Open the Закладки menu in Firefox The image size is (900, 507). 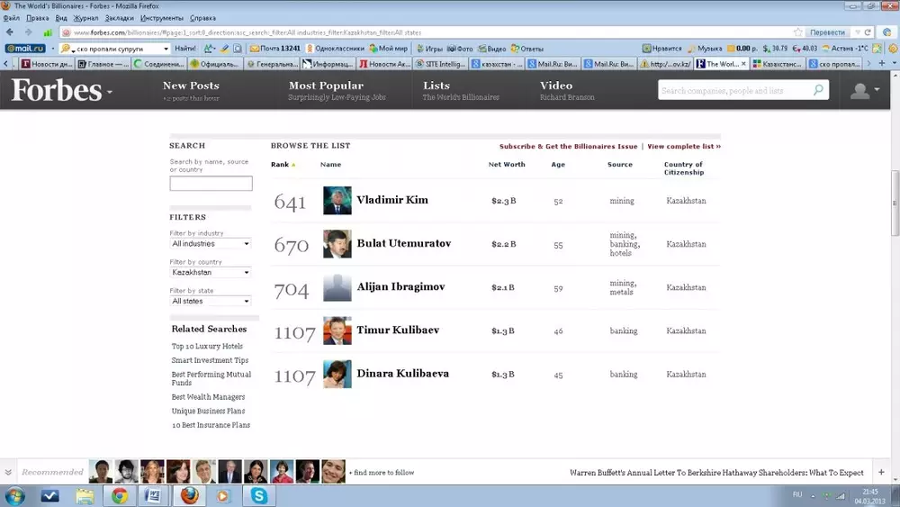(117, 18)
